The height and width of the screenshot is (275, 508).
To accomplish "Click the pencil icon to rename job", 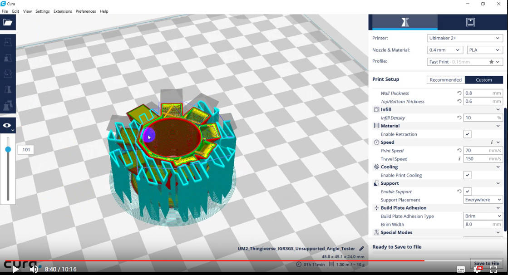I will pos(361,248).
